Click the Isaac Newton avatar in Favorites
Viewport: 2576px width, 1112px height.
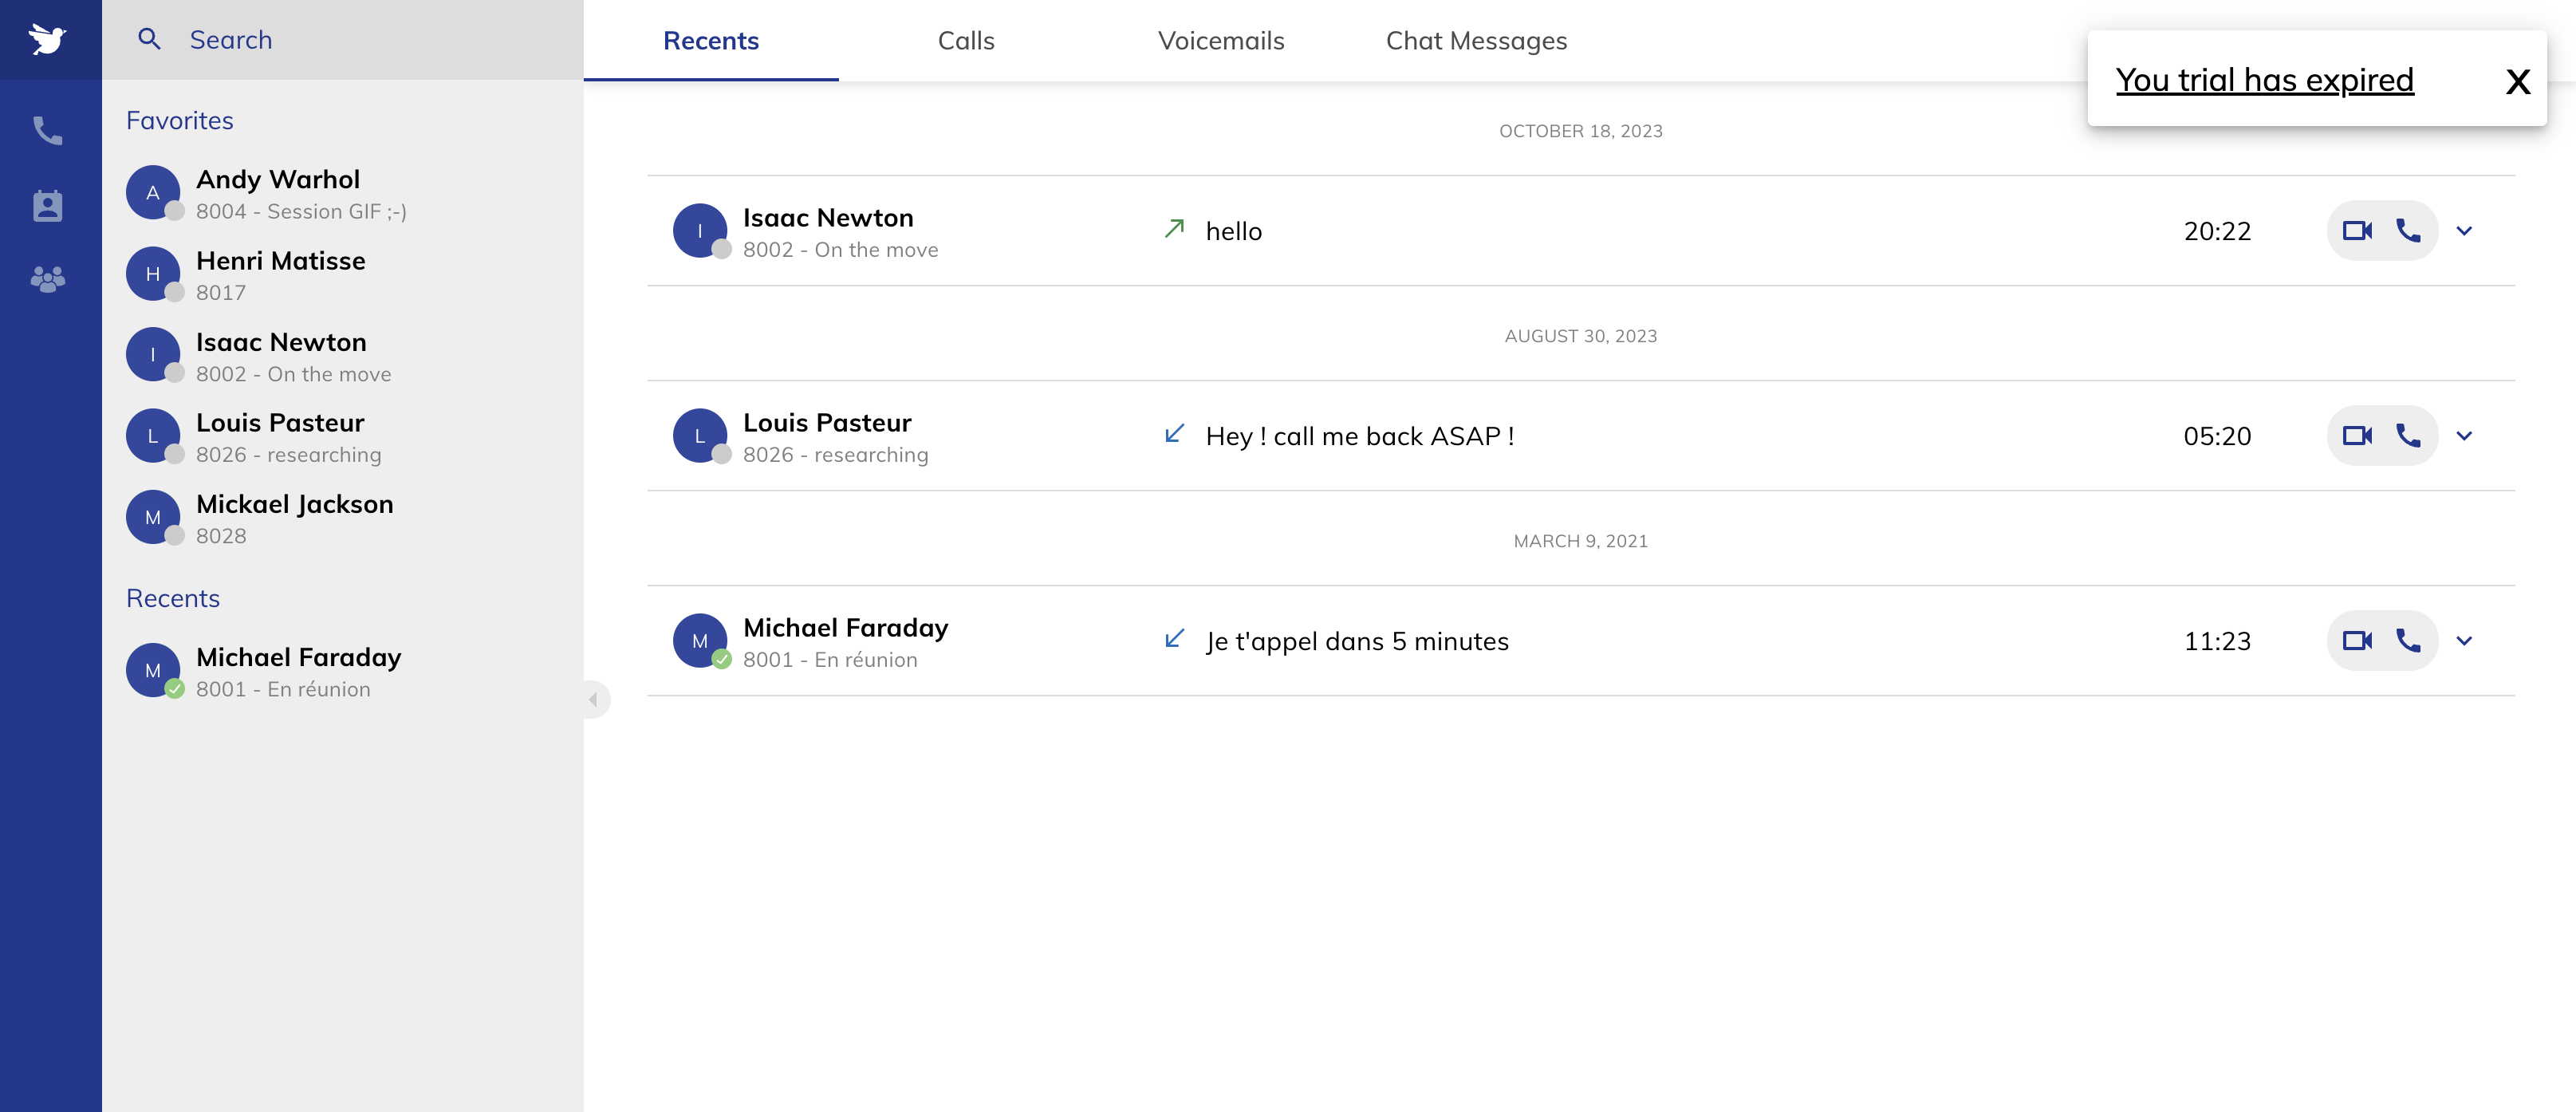(x=153, y=355)
